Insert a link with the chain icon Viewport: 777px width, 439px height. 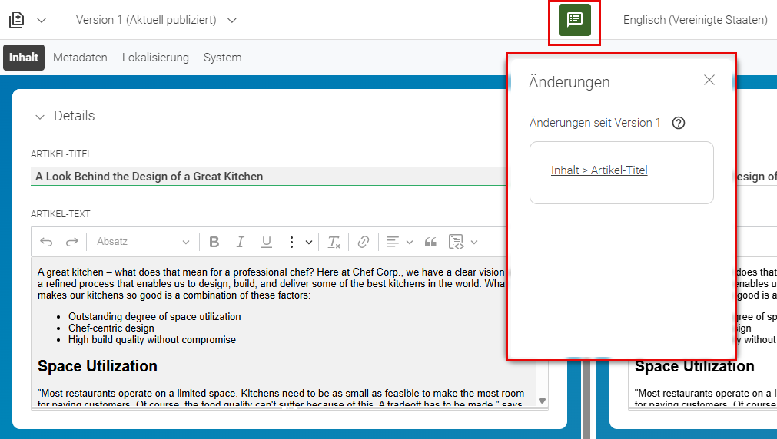(364, 242)
